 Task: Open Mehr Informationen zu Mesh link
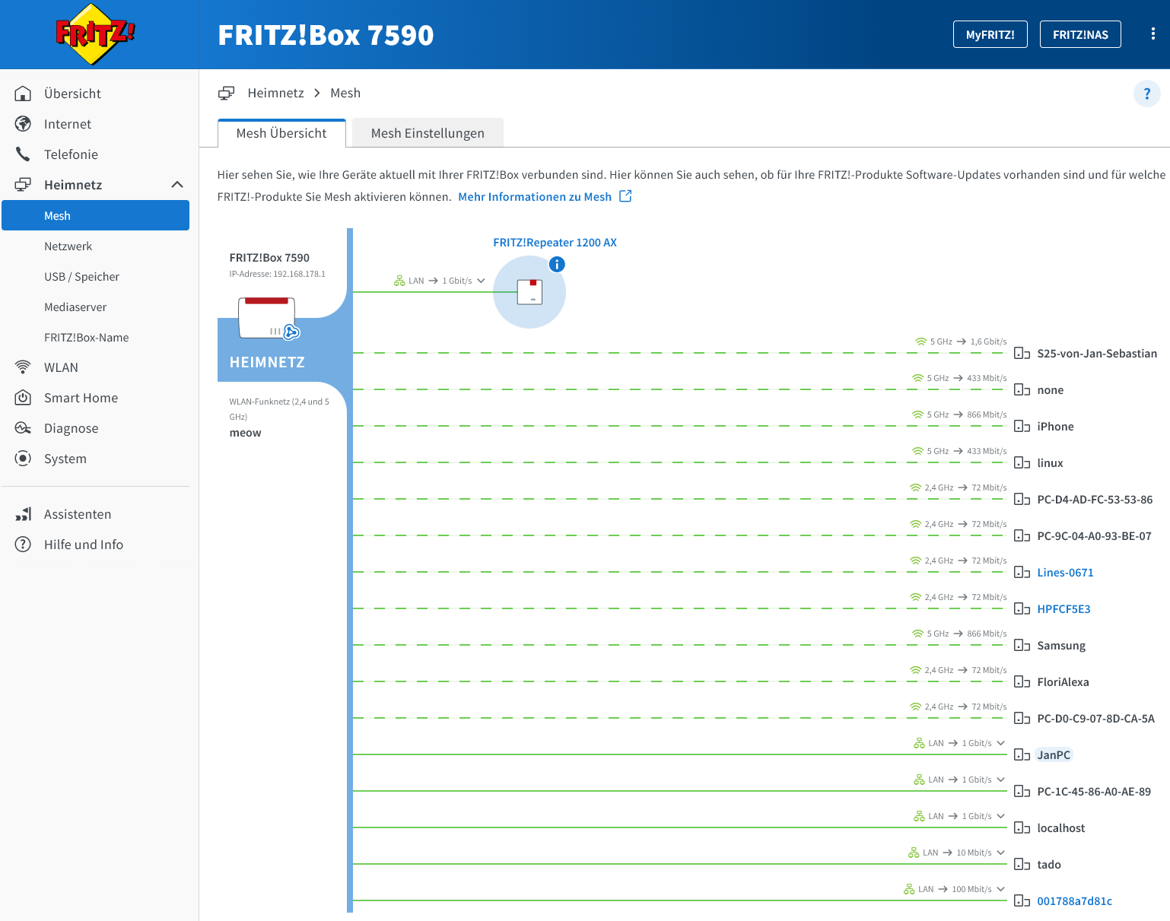[x=535, y=197]
